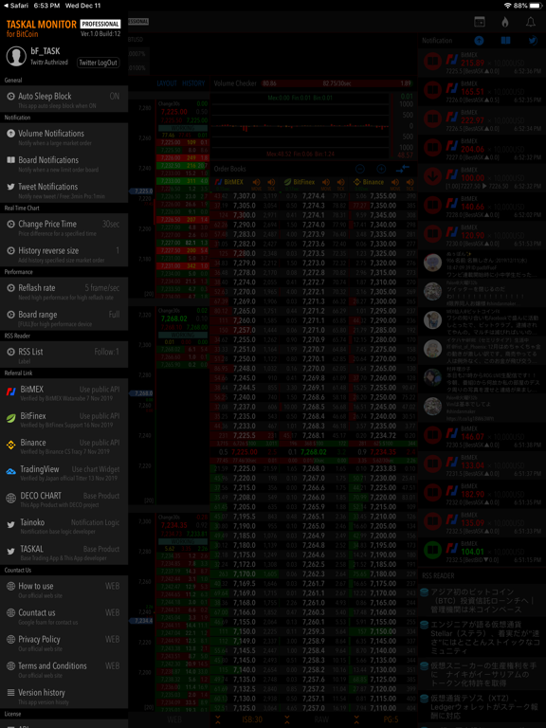Open DECO CHART referral link
The height and width of the screenshot is (728, 546).
coord(64,499)
